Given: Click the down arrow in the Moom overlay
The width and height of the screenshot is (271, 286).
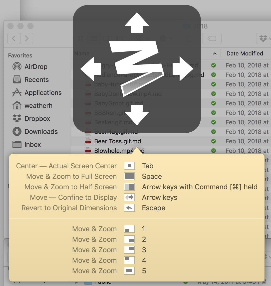Looking at the screenshot, I should [137, 115].
